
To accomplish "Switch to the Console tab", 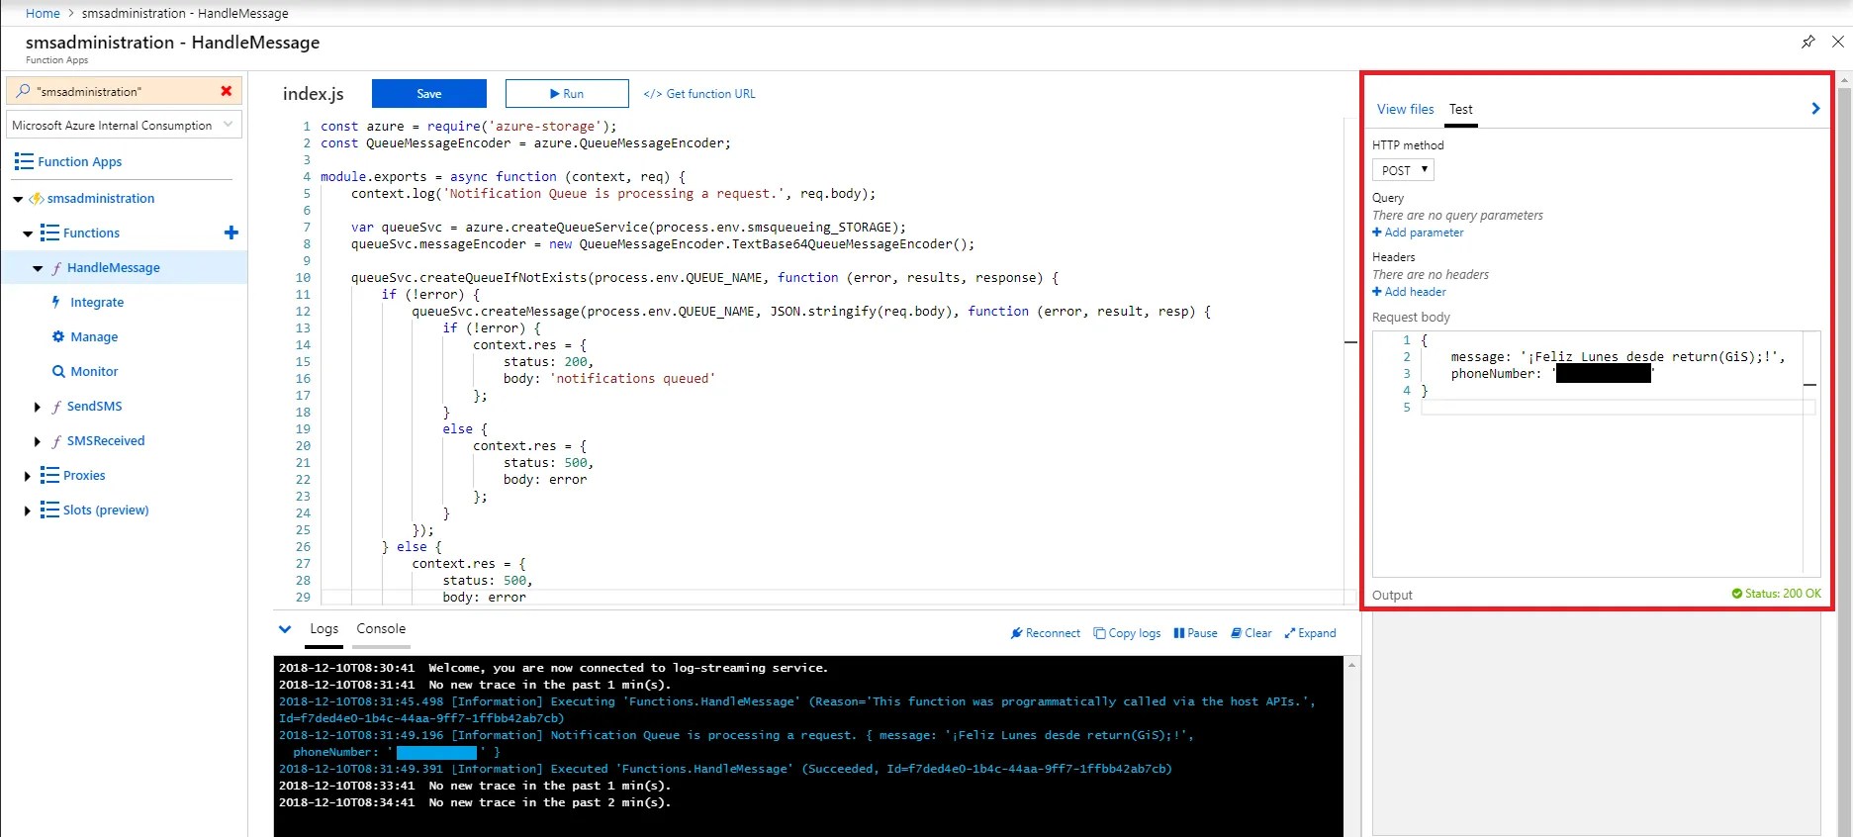I will coord(381,628).
